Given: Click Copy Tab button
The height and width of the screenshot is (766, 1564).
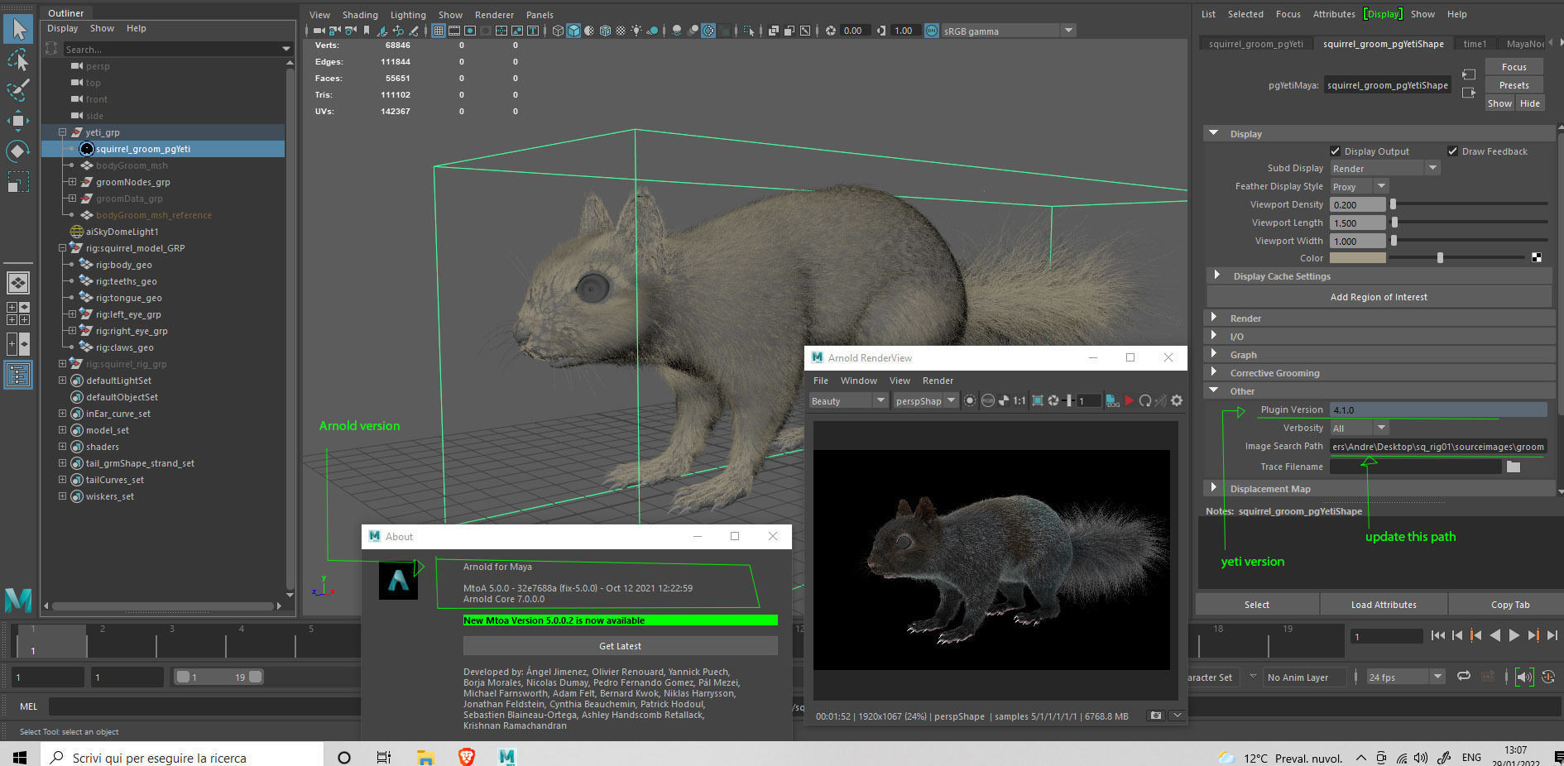Looking at the screenshot, I should 1510,605.
